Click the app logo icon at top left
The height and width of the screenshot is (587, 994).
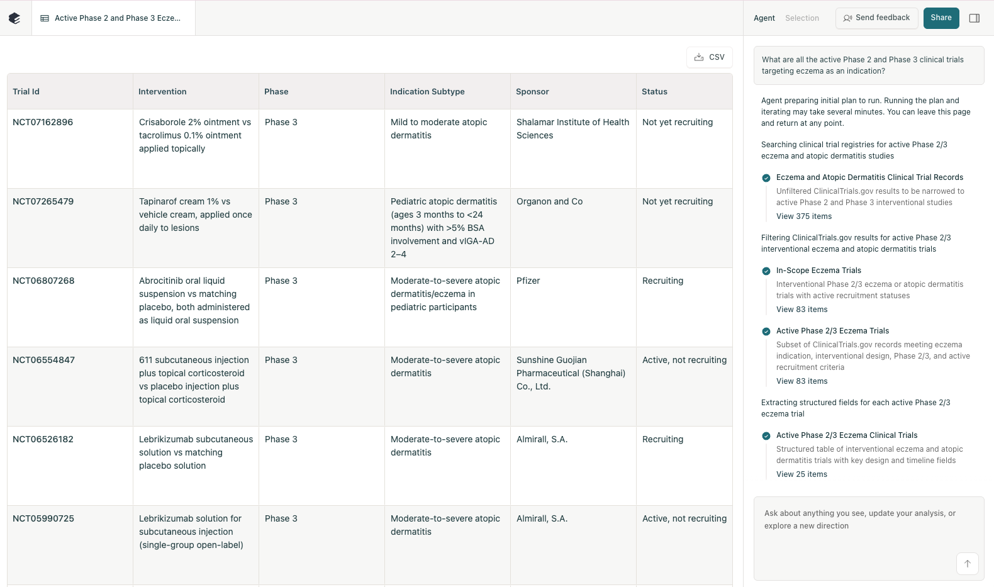pyautogui.click(x=14, y=18)
